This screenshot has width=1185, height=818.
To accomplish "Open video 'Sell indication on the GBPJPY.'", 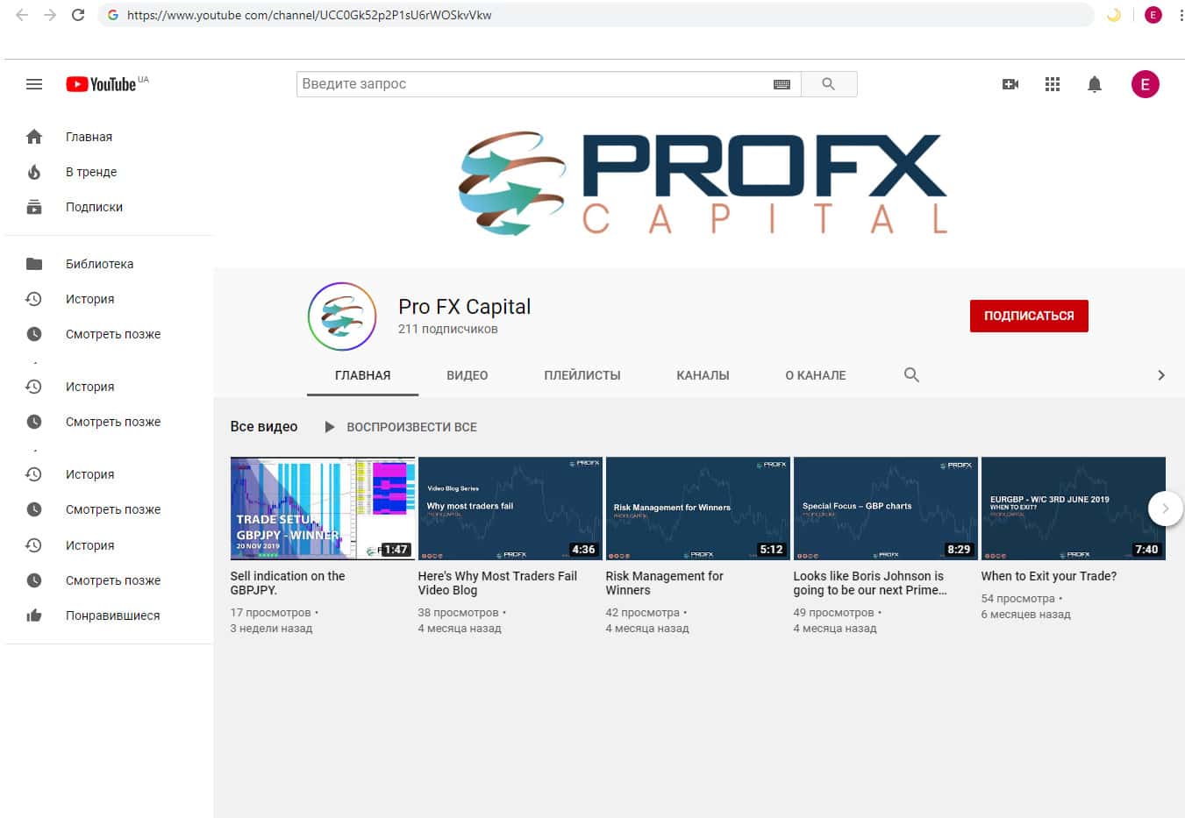I will (288, 583).
